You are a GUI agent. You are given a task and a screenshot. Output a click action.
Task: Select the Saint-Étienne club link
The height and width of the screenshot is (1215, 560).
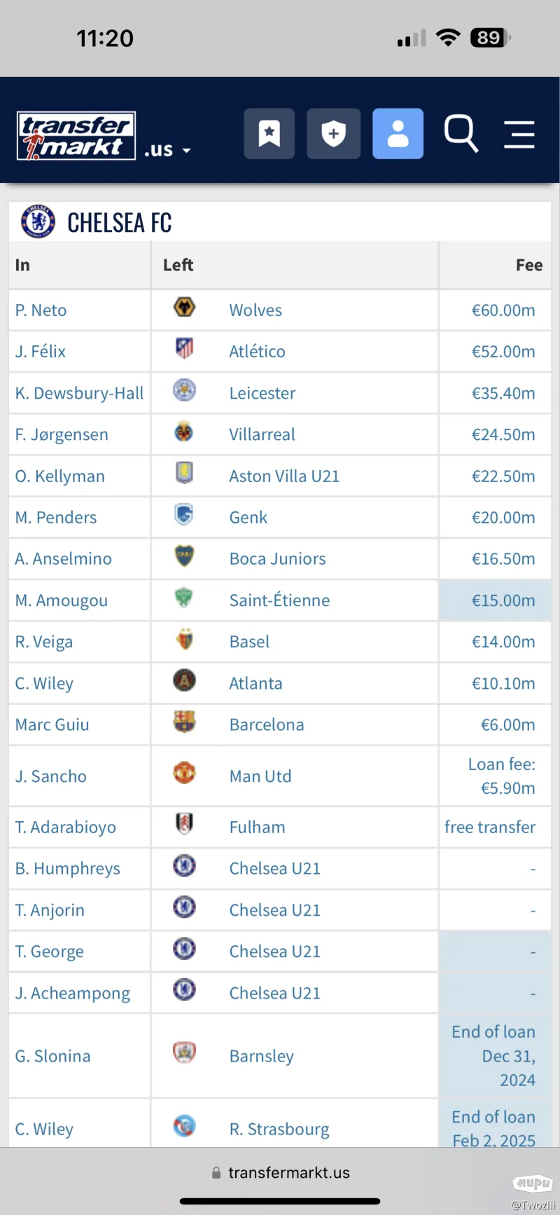[279, 600]
